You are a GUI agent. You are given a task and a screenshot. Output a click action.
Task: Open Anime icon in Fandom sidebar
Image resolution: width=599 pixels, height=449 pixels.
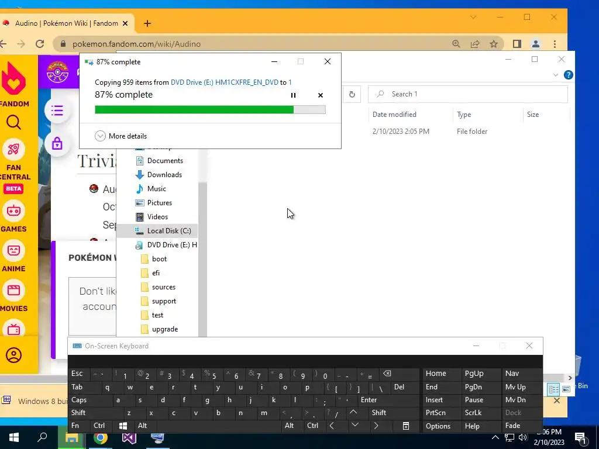[13, 250]
